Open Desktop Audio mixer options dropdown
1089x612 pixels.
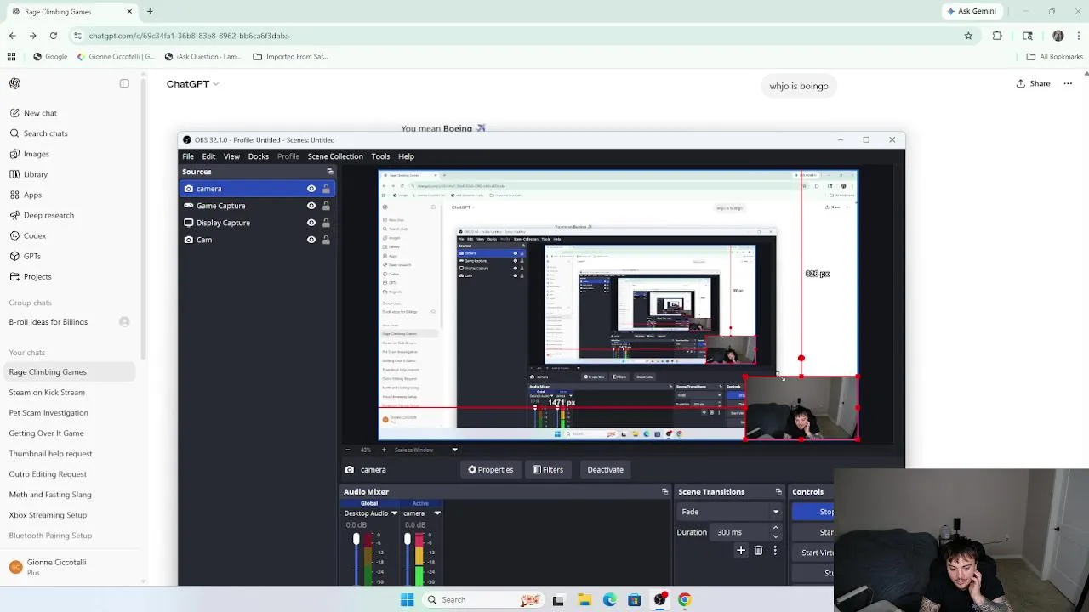click(x=394, y=513)
